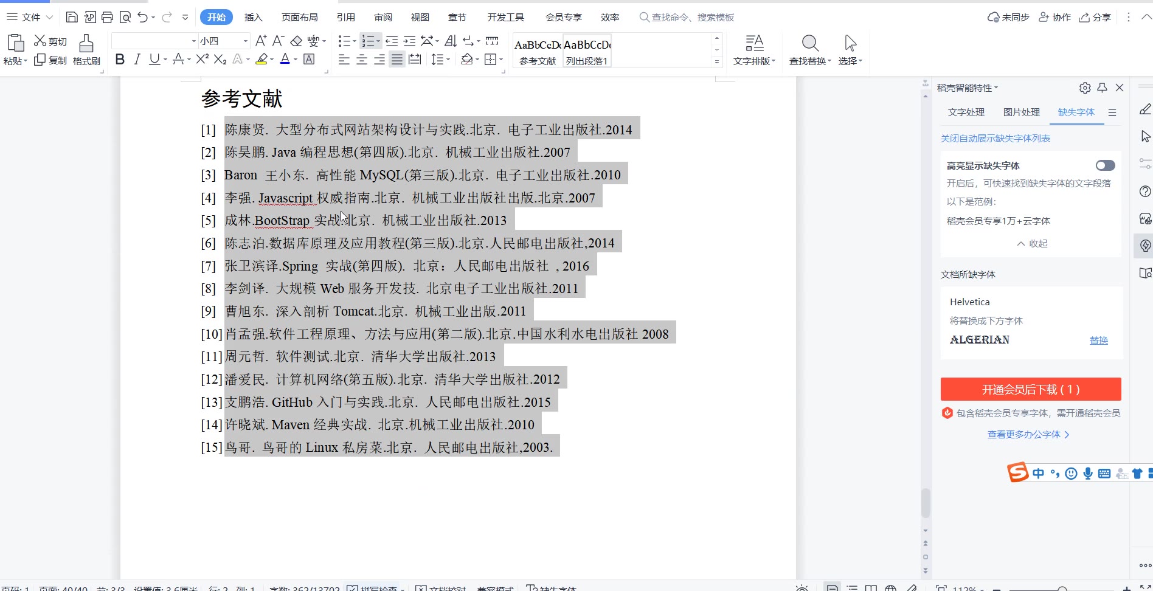Align text right
Screen dimensions: 1153x591
click(379, 59)
